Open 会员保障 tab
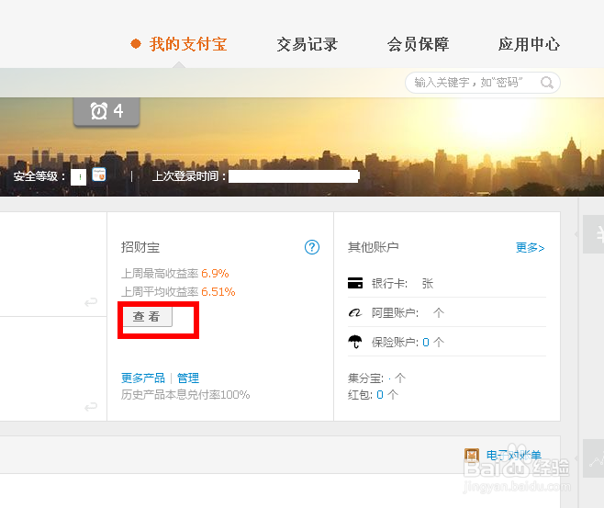The image size is (604, 508). 418,44
